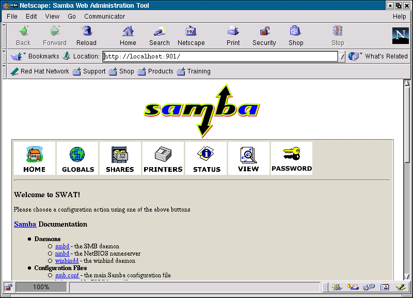Click the Security lock toolbar icon
The width and height of the screenshot is (413, 298).
(x=264, y=36)
